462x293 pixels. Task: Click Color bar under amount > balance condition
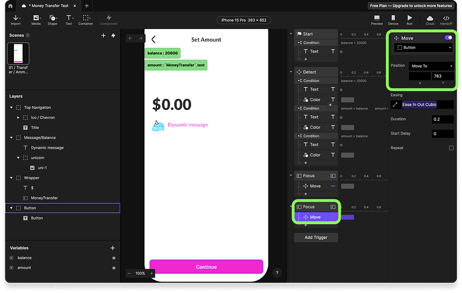(348, 155)
